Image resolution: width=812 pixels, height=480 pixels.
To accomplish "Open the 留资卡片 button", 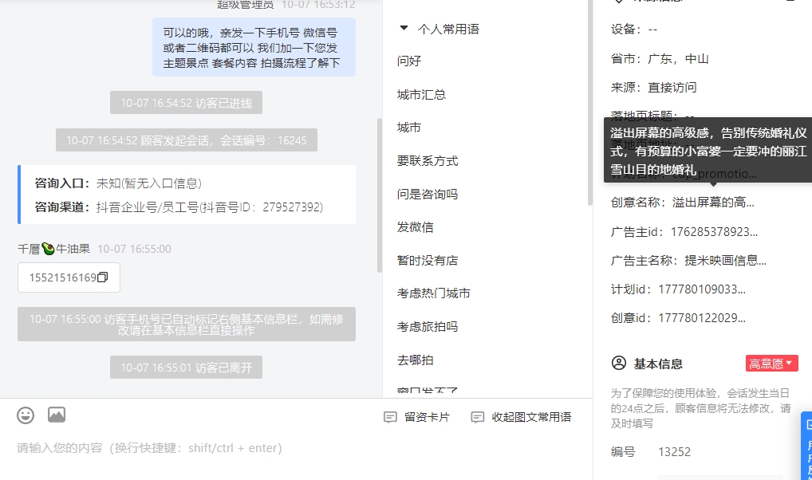I will tap(417, 417).
